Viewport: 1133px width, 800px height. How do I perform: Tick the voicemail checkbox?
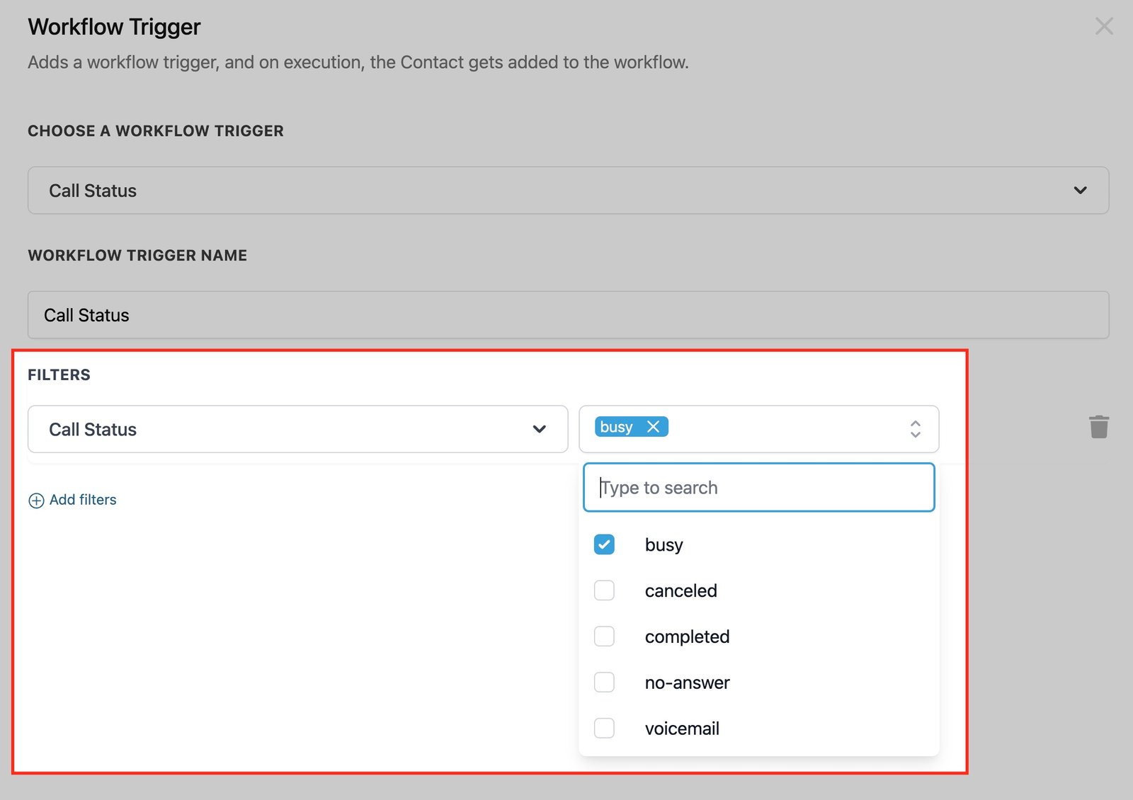click(604, 728)
